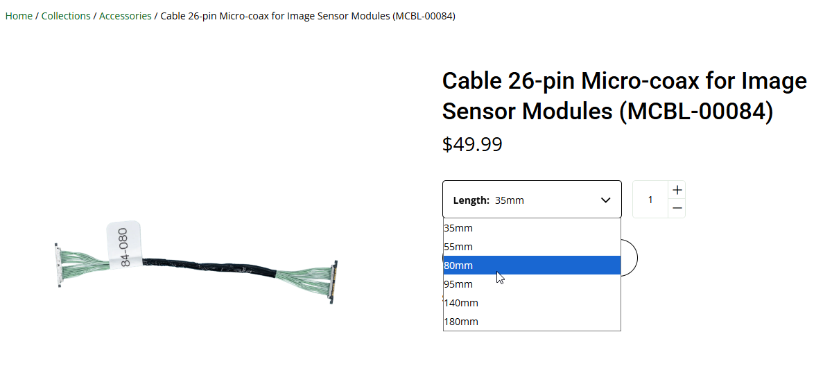Decrease quantity with the minus icon
Image resolution: width=832 pixels, height=384 pixels.
pyautogui.click(x=677, y=208)
